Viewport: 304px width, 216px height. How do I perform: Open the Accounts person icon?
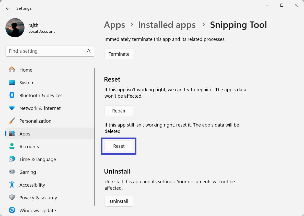coord(12,146)
